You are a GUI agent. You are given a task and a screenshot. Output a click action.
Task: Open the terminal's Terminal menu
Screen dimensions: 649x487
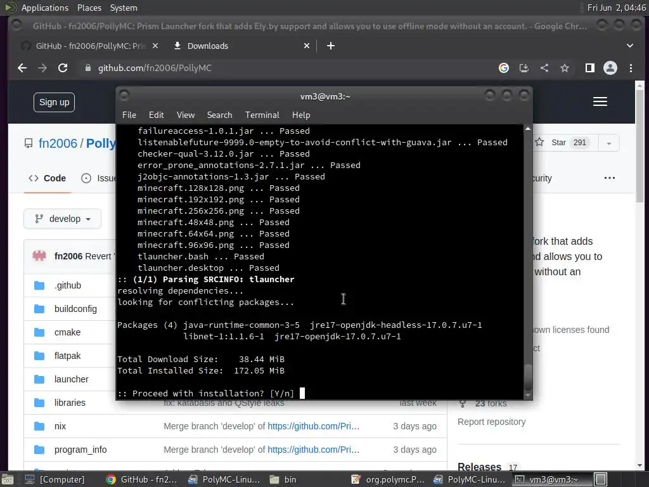pos(262,115)
